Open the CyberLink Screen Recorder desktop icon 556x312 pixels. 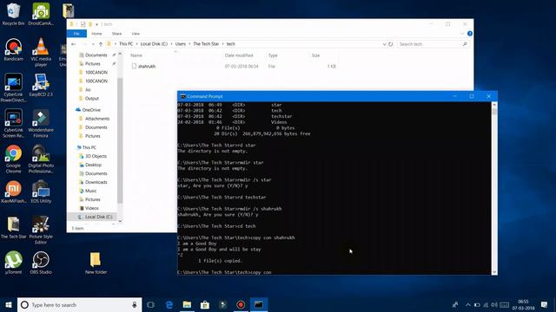click(13, 123)
